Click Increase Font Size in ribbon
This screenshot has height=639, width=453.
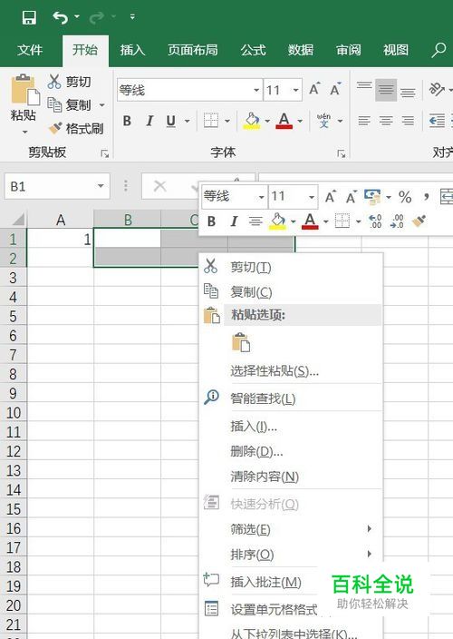(314, 89)
